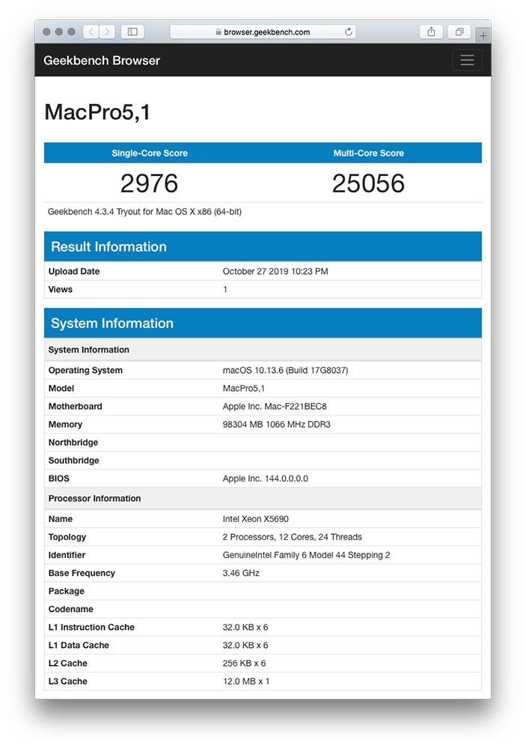Screen dimensions: 526x749
Task: Open the Geekbench Browser home link
Action: [x=102, y=61]
